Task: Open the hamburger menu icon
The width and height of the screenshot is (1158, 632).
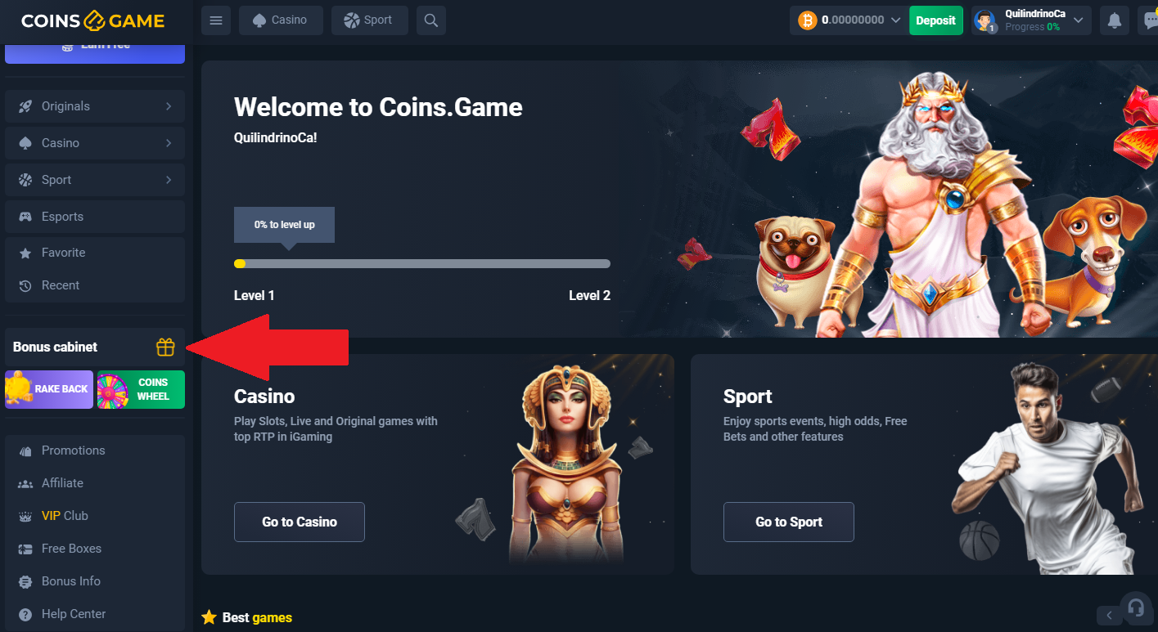Action: point(216,20)
